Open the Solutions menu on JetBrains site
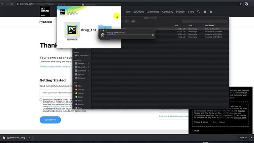This screenshot has height=143, width=254. (139, 12)
